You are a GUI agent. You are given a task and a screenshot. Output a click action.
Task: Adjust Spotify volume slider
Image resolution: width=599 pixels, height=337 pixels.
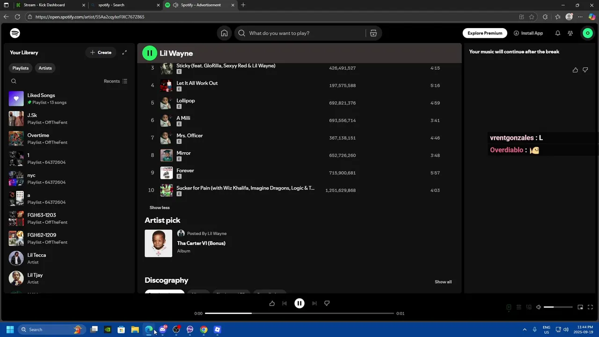[x=558, y=307]
